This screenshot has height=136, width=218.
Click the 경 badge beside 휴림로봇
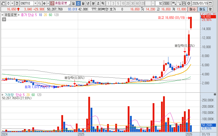tap(52, 3)
